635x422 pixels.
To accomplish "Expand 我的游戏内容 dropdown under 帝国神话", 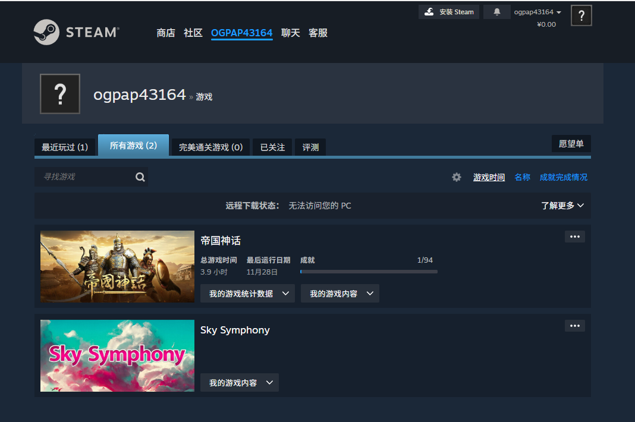I will click(340, 294).
